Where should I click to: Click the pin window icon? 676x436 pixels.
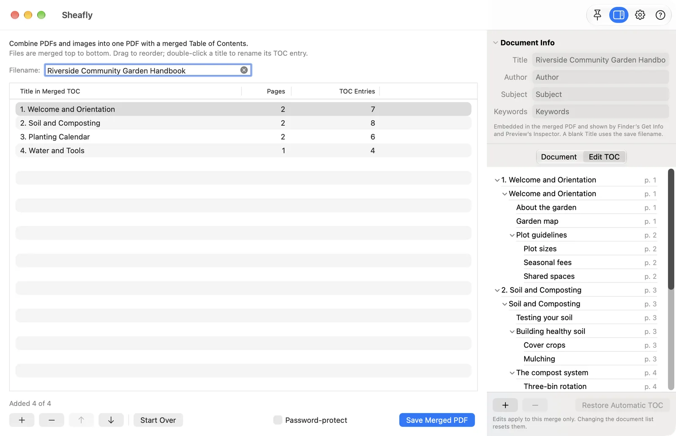point(597,15)
